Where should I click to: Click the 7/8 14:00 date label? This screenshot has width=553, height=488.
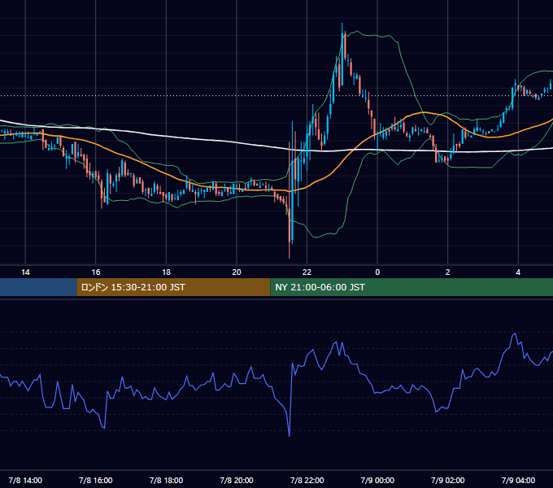pyautogui.click(x=25, y=480)
